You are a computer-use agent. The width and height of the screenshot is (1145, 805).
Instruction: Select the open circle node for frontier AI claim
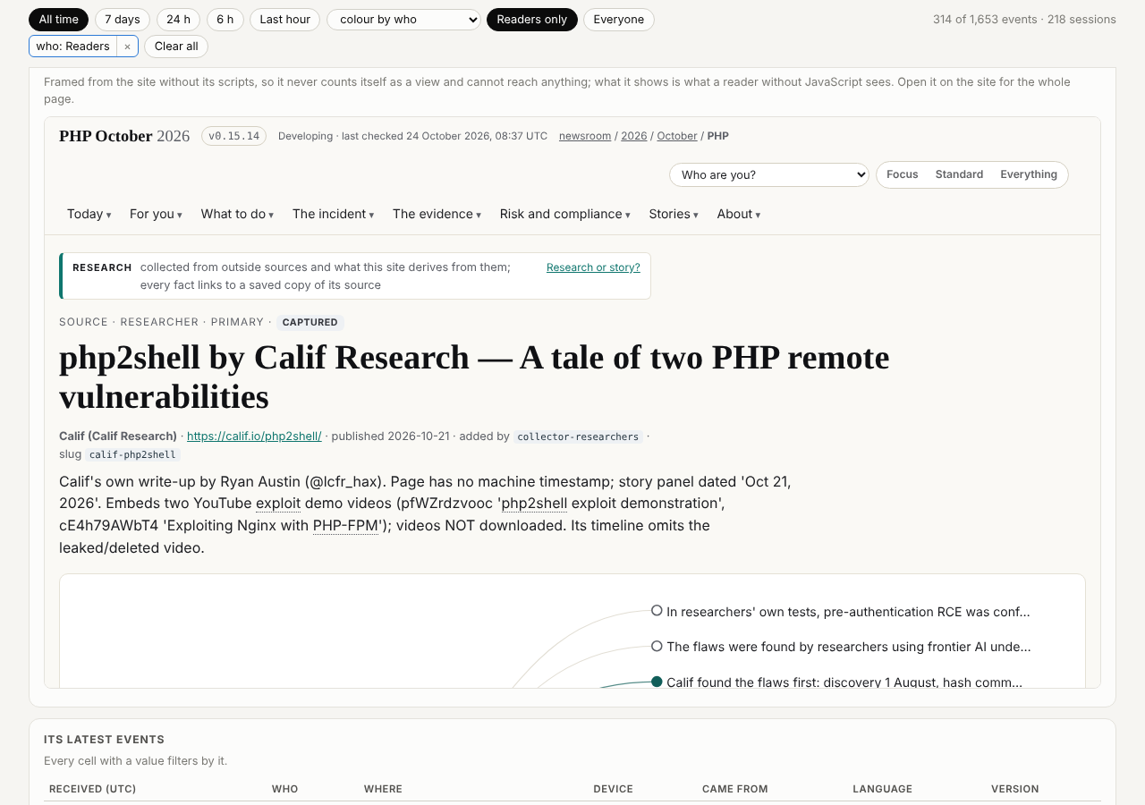coord(657,646)
